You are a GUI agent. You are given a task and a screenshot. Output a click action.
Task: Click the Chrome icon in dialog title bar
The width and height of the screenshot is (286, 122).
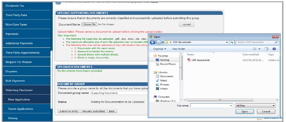pos(151,37)
